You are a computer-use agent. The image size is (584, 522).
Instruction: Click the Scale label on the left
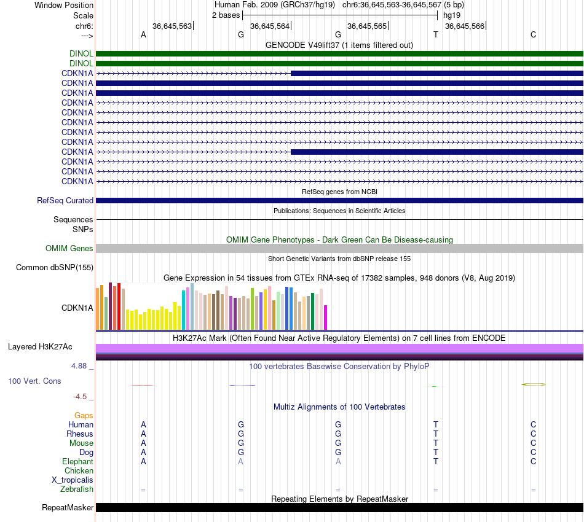coord(83,15)
